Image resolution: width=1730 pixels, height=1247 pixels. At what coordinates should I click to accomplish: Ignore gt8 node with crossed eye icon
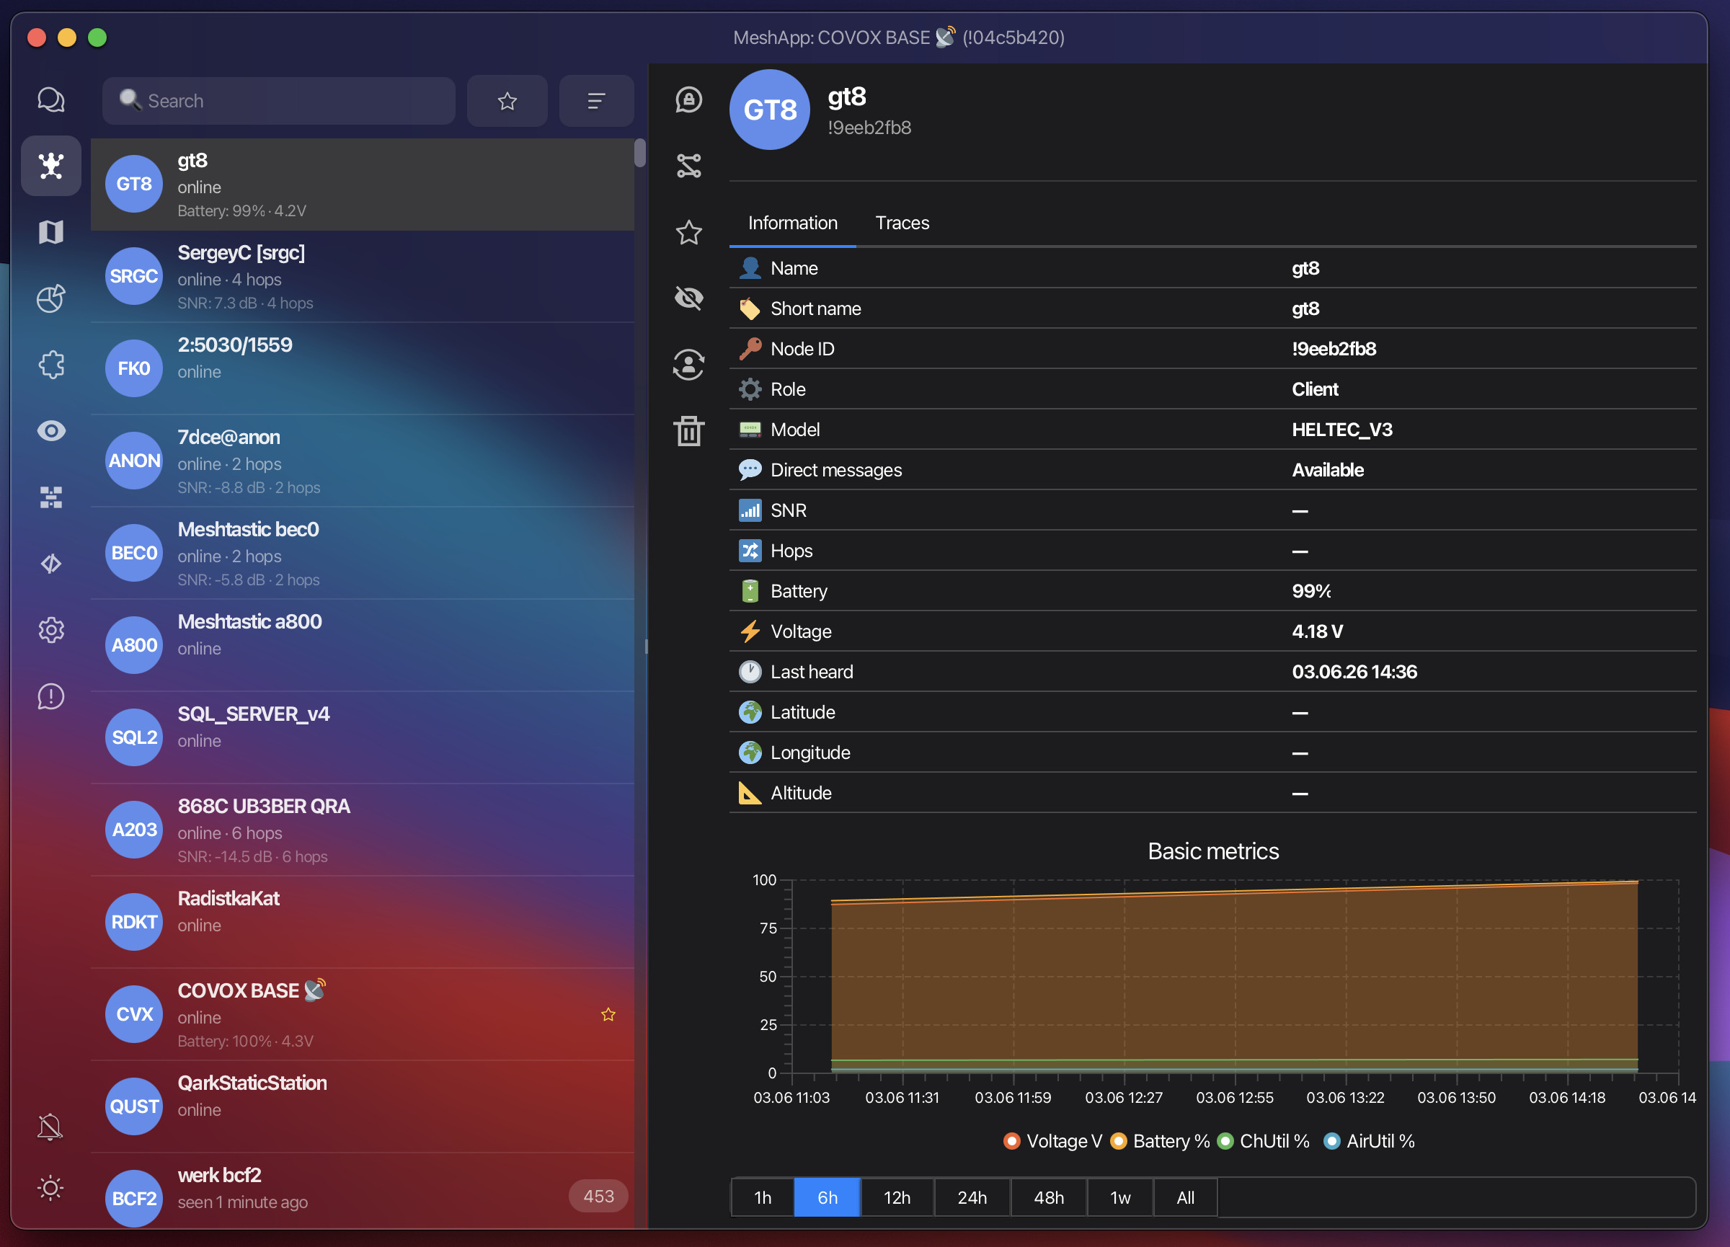(689, 298)
